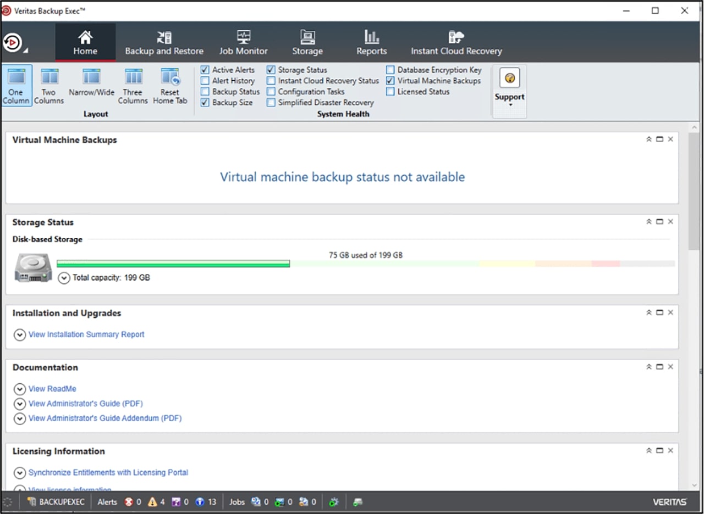Uncheck the Backup Size checkbox
Screen dimensions: 704x514
coord(205,103)
